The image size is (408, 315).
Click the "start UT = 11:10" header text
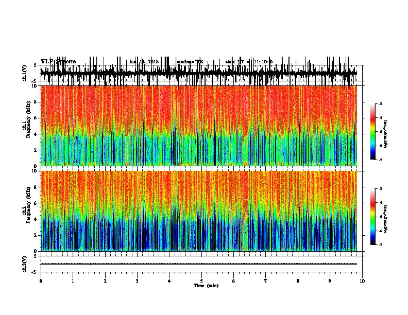click(249, 62)
